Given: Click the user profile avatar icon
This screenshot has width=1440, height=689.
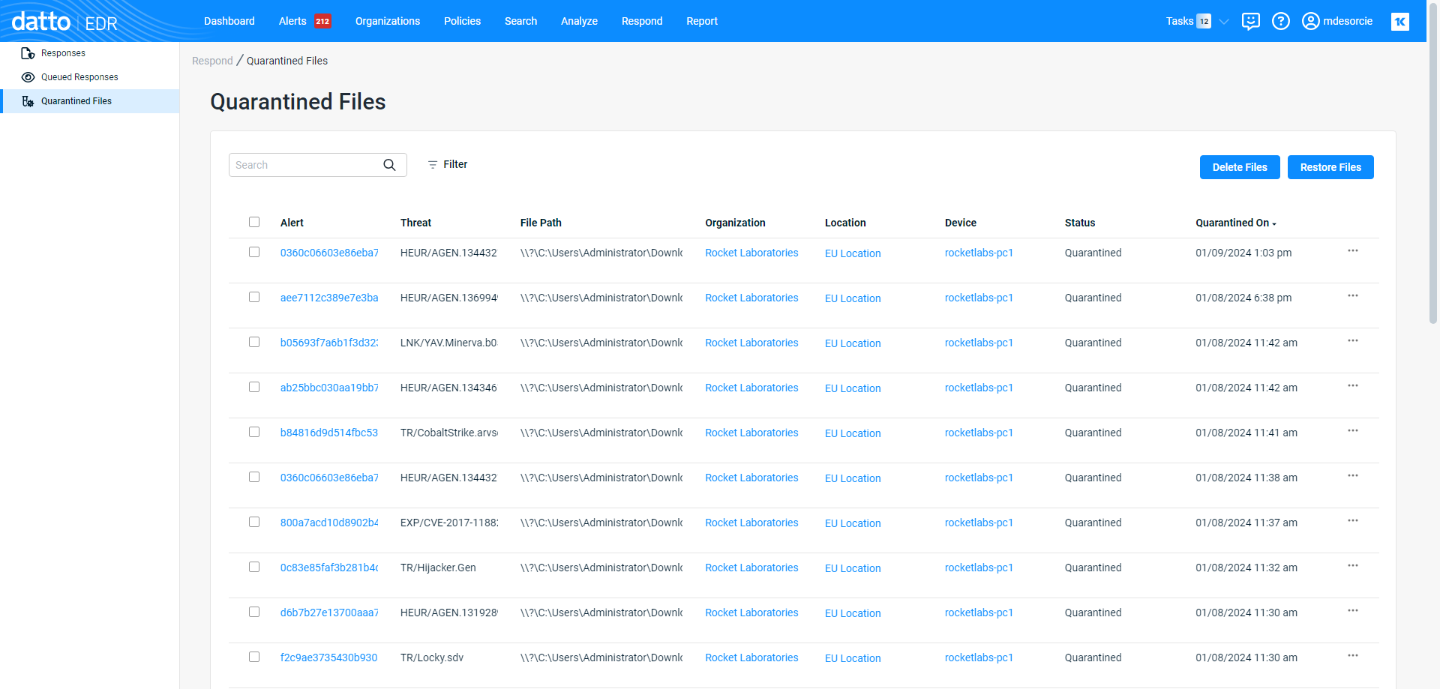Looking at the screenshot, I should (1310, 21).
